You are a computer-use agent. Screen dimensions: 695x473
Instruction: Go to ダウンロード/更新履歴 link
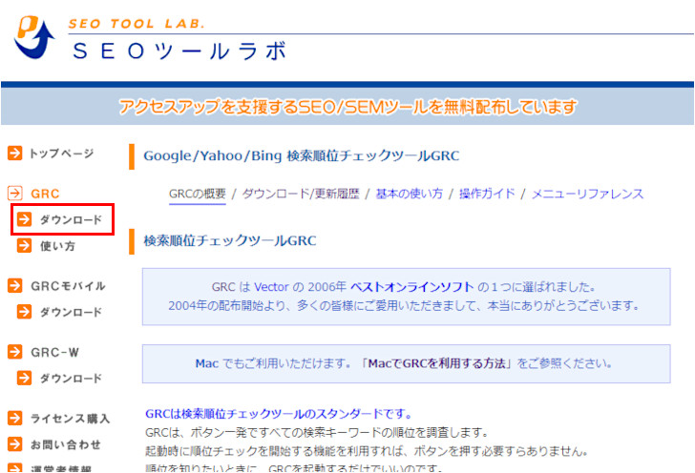click(301, 194)
